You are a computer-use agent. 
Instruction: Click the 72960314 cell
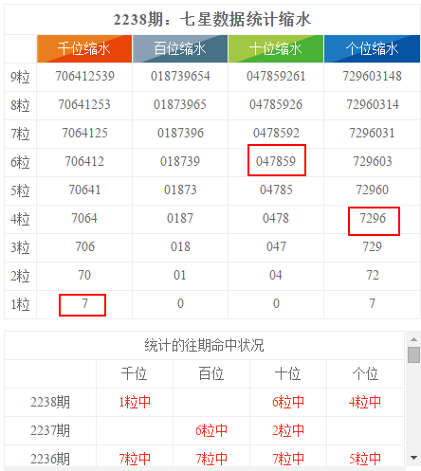click(x=373, y=104)
